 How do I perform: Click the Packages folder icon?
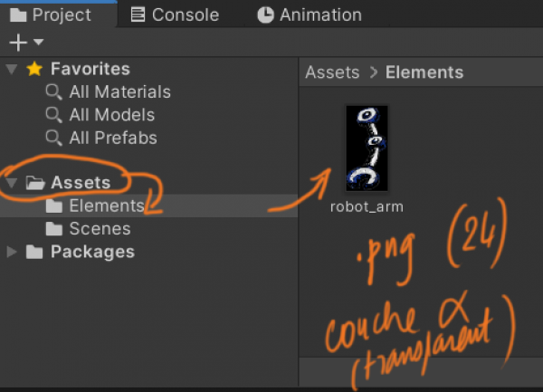coord(35,253)
